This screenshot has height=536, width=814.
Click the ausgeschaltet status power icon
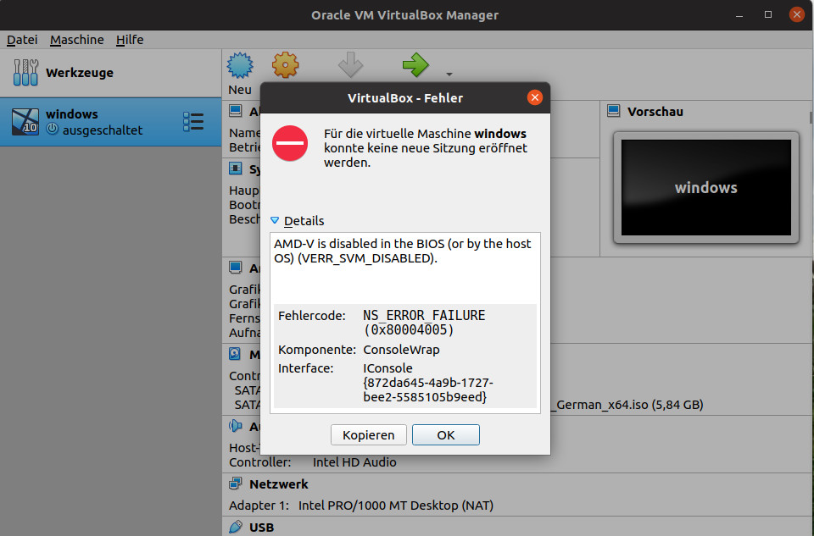[53, 129]
